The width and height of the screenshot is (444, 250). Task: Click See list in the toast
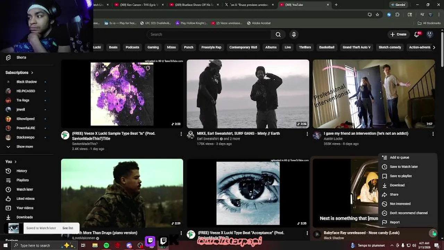(x=68, y=228)
